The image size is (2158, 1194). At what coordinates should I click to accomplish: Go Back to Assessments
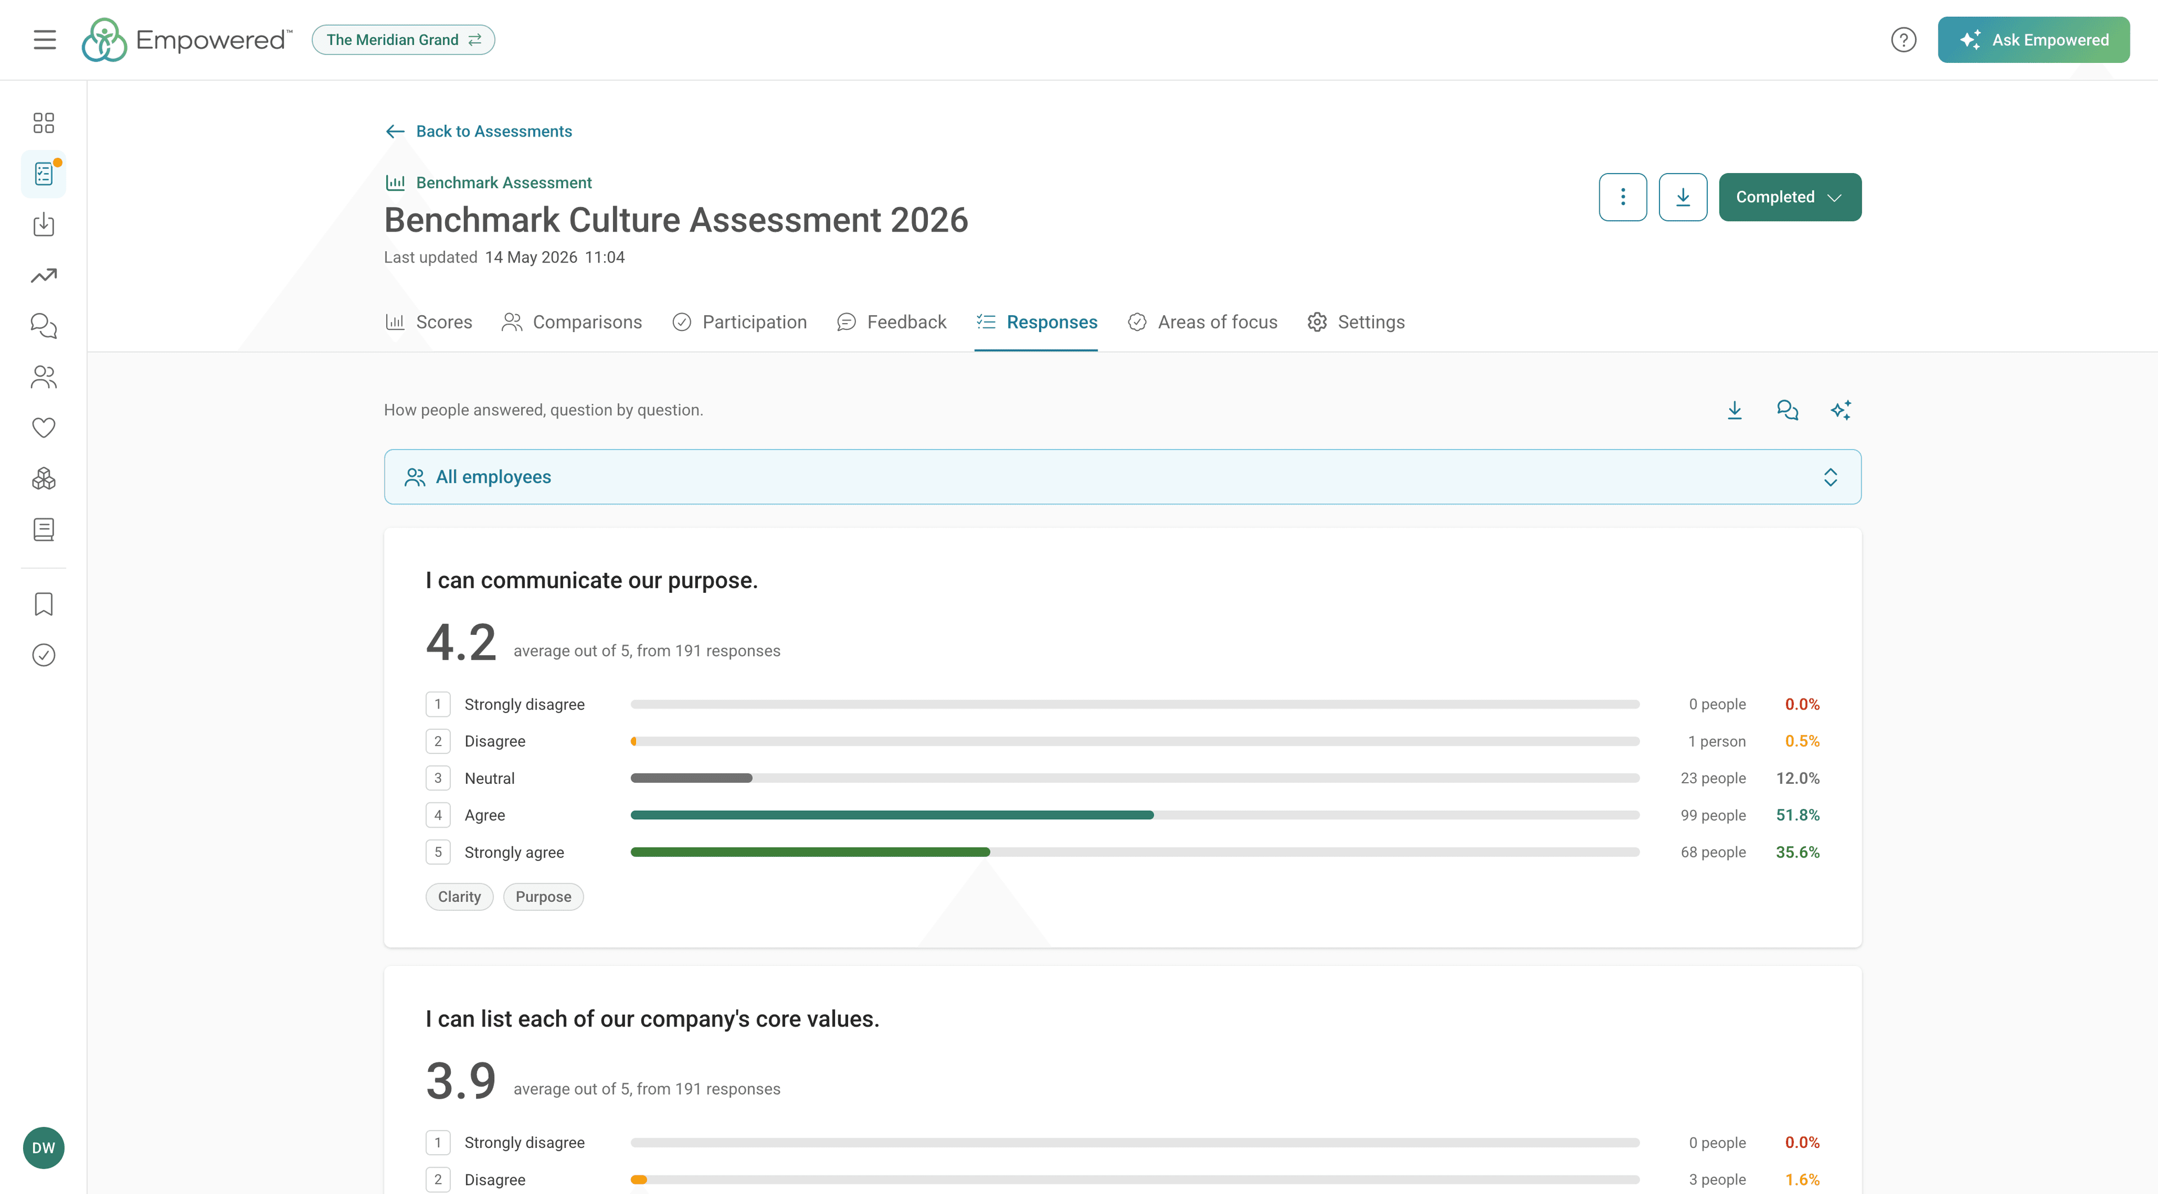click(x=478, y=131)
